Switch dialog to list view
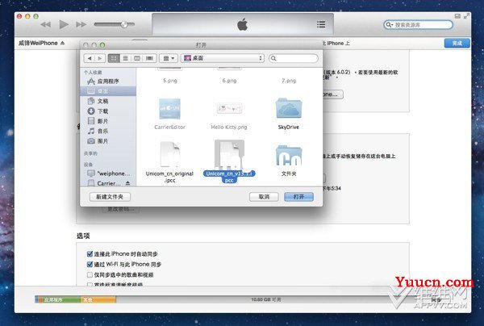 pos(125,58)
